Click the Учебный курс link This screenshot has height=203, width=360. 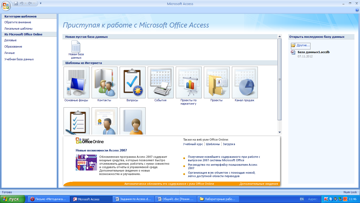pos(193,144)
